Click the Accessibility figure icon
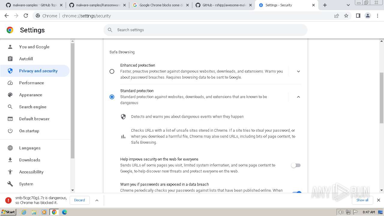384x216 pixels. tap(10, 172)
